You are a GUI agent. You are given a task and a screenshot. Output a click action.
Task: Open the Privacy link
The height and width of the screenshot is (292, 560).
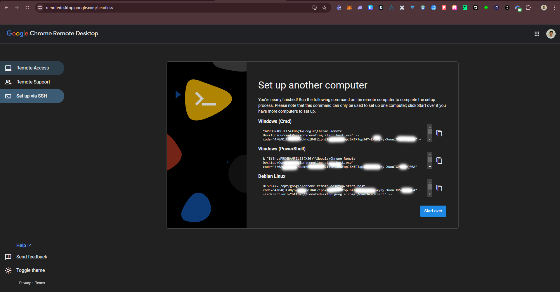(x=25, y=283)
